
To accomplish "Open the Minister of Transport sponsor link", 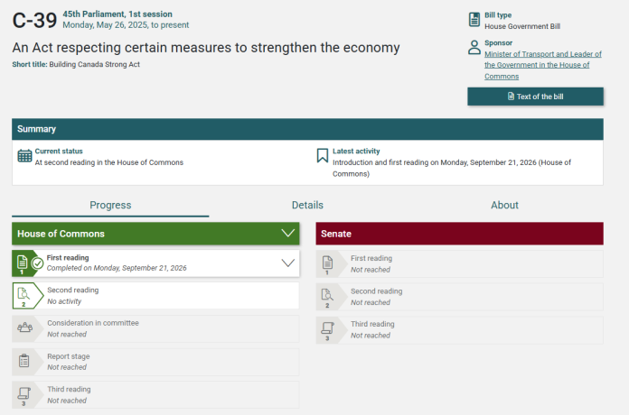I will (x=543, y=65).
